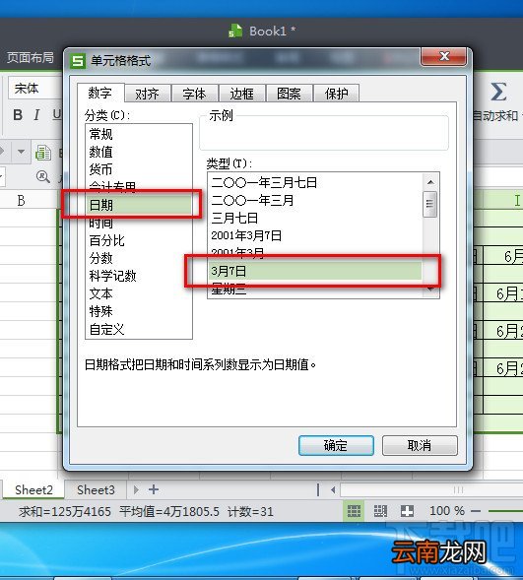Viewport: 523px width, 580px height.
Task: Open the 宋体 font name box
Action: tap(35, 89)
